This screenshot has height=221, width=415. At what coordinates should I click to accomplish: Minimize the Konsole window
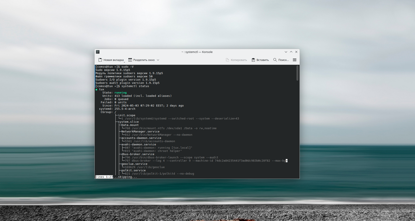point(286,52)
